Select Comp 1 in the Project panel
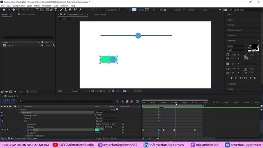This screenshot has width=263, height=148. (x=9, y=46)
